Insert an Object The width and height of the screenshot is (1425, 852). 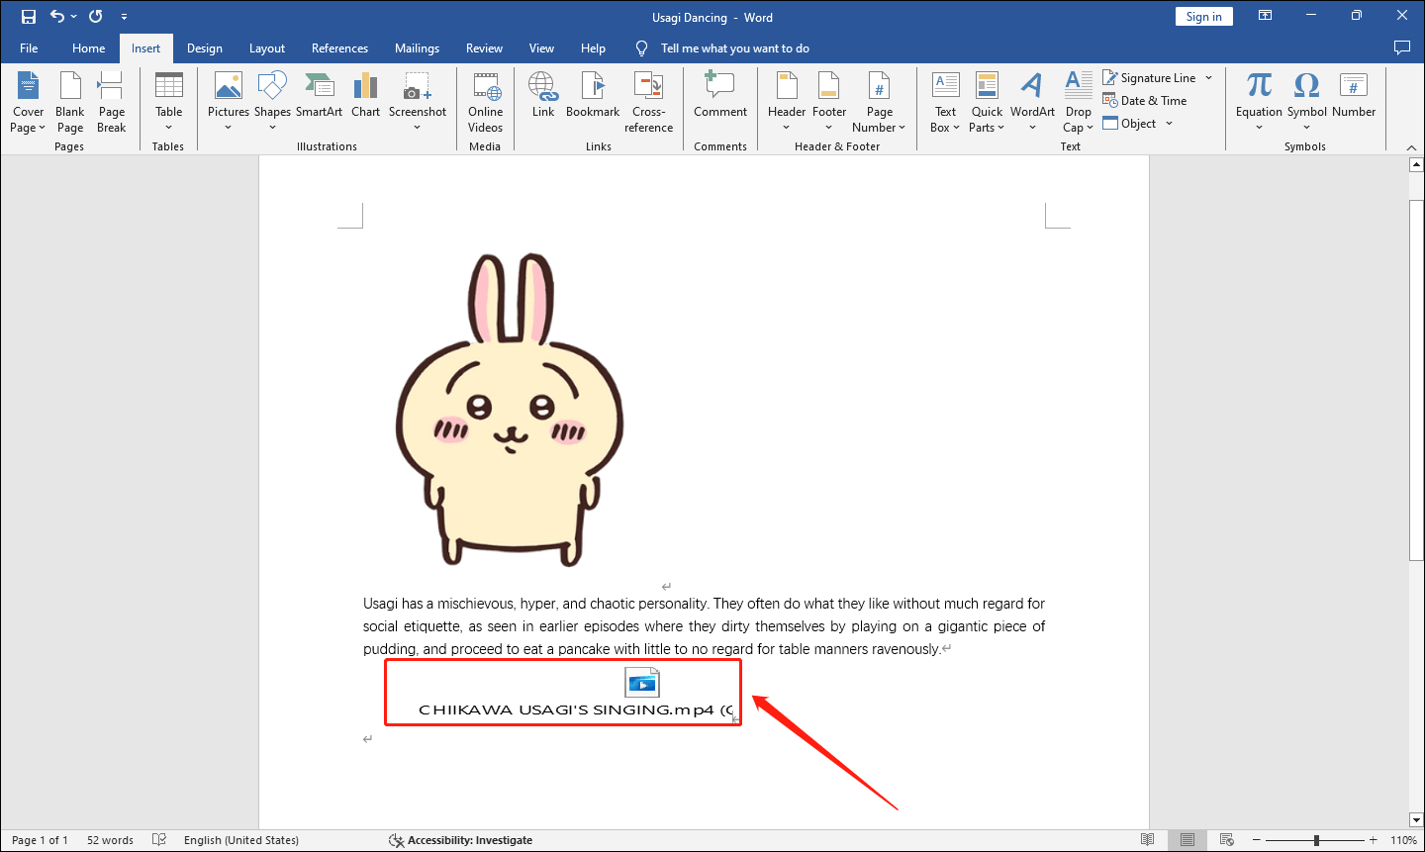(x=1130, y=124)
